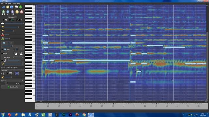The image size is (209, 117).
Task: Switch to bar line editing mode button
Action: tap(10, 43)
